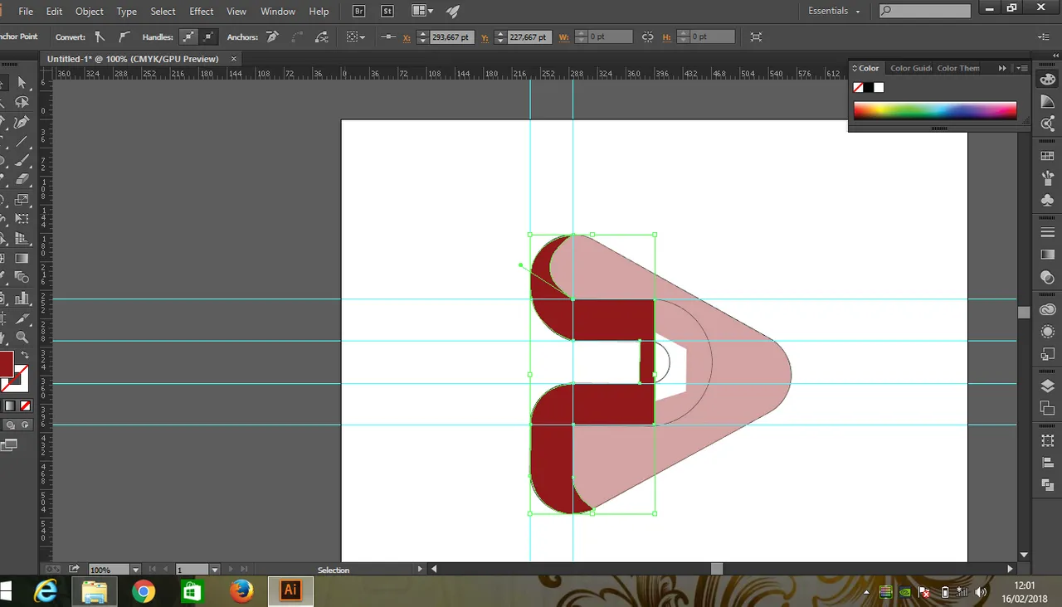Click the white swatch in Color panel

click(x=879, y=87)
